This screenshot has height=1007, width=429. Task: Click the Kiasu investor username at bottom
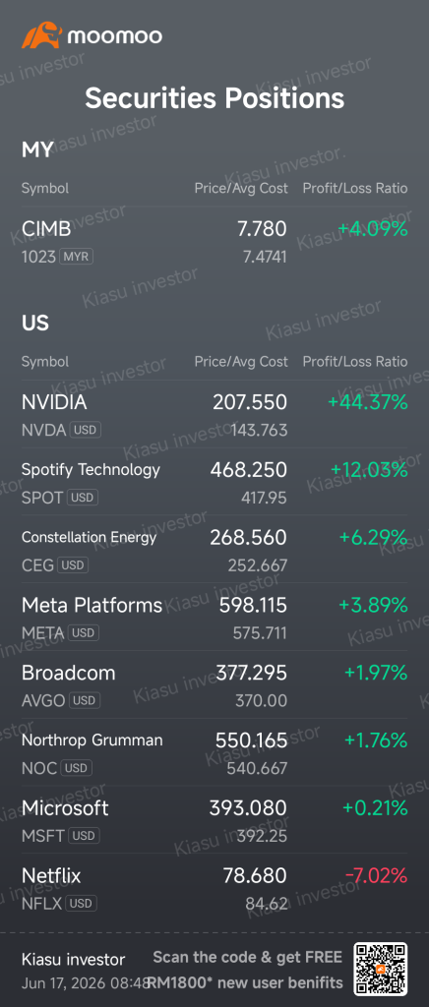tap(73, 960)
